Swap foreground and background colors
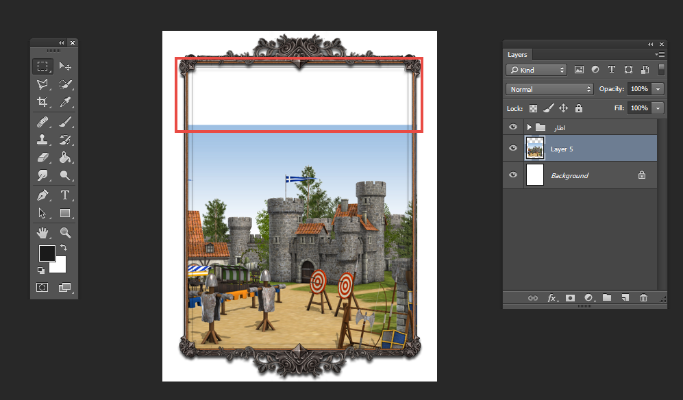Image resolution: width=683 pixels, height=400 pixels. [x=64, y=247]
